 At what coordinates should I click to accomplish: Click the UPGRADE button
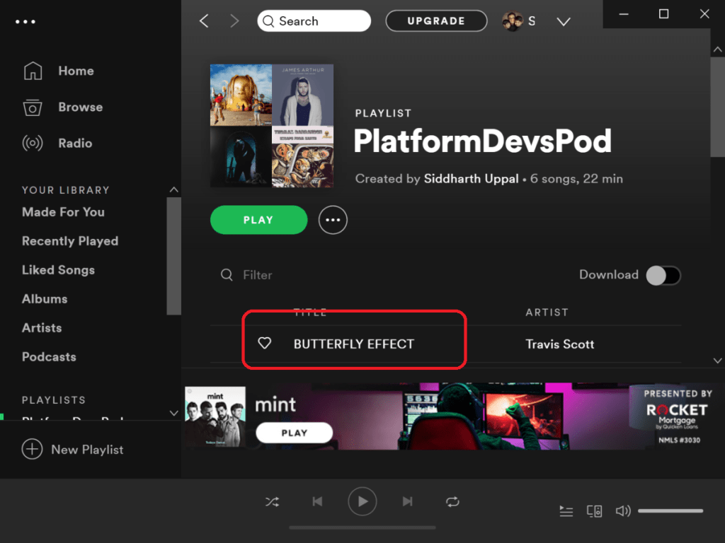coord(436,21)
